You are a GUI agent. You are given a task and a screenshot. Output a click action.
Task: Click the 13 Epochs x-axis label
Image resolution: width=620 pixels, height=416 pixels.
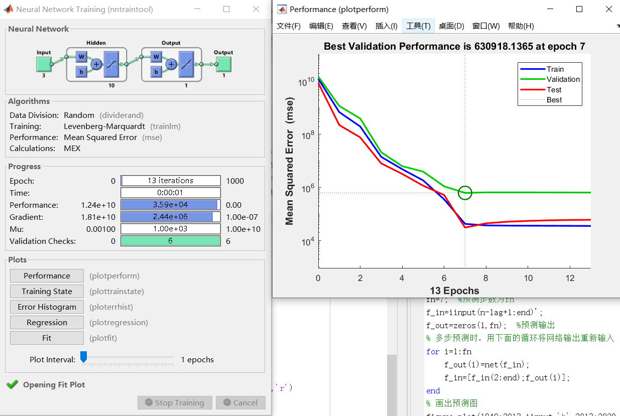tap(454, 291)
